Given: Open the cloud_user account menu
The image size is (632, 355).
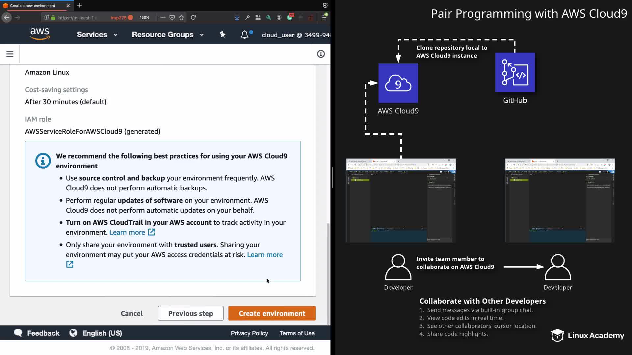Looking at the screenshot, I should click(296, 35).
